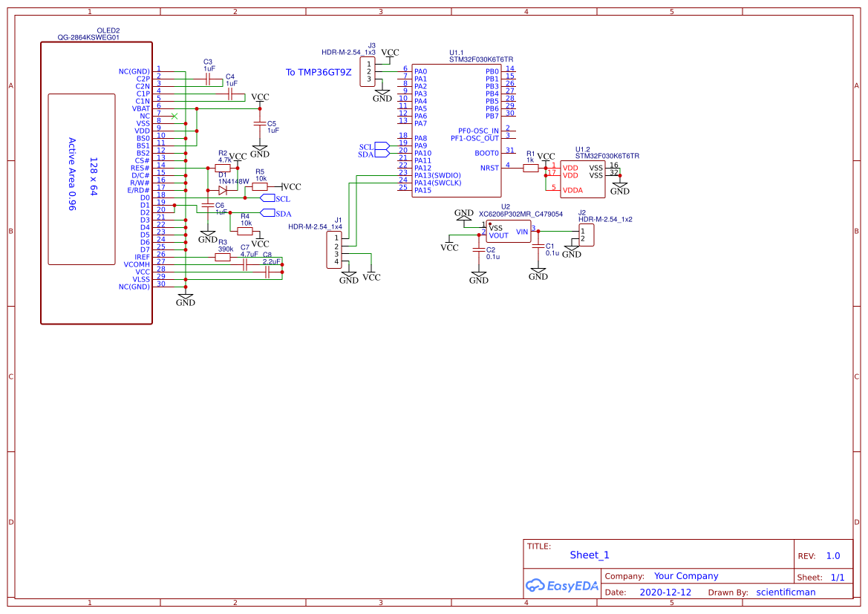
Task: Click the NRST net label on U1.1
Action: [x=489, y=166]
